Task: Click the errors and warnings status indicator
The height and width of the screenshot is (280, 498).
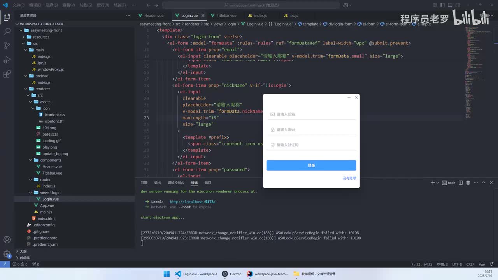Action: 20,264
